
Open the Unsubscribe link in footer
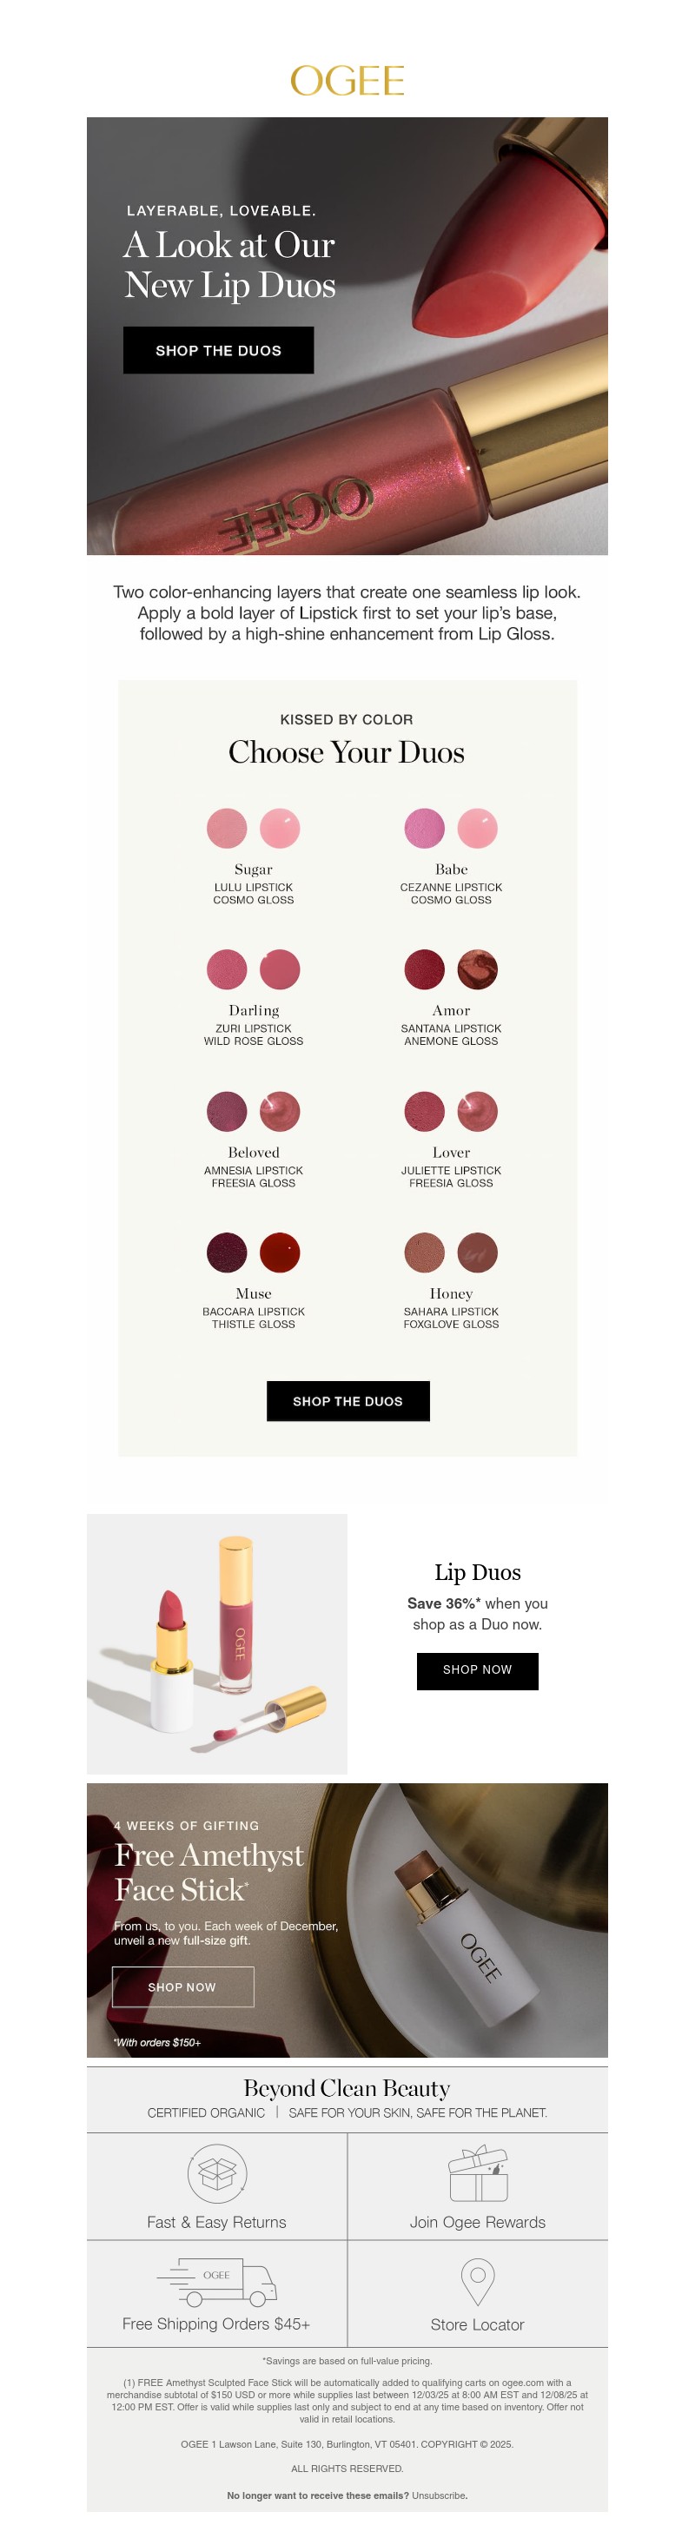(439, 2495)
